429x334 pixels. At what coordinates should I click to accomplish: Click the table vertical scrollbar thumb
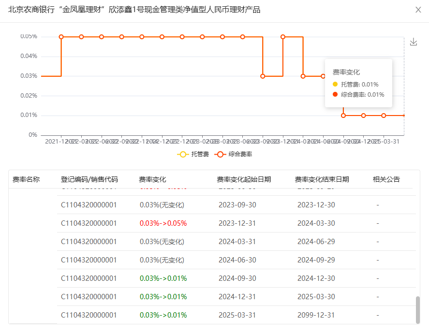pyautogui.click(x=418, y=310)
